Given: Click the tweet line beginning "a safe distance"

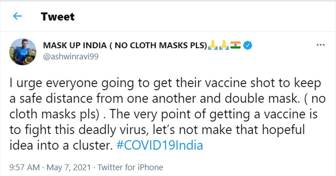Looking at the screenshot, I should tap(167, 99).
